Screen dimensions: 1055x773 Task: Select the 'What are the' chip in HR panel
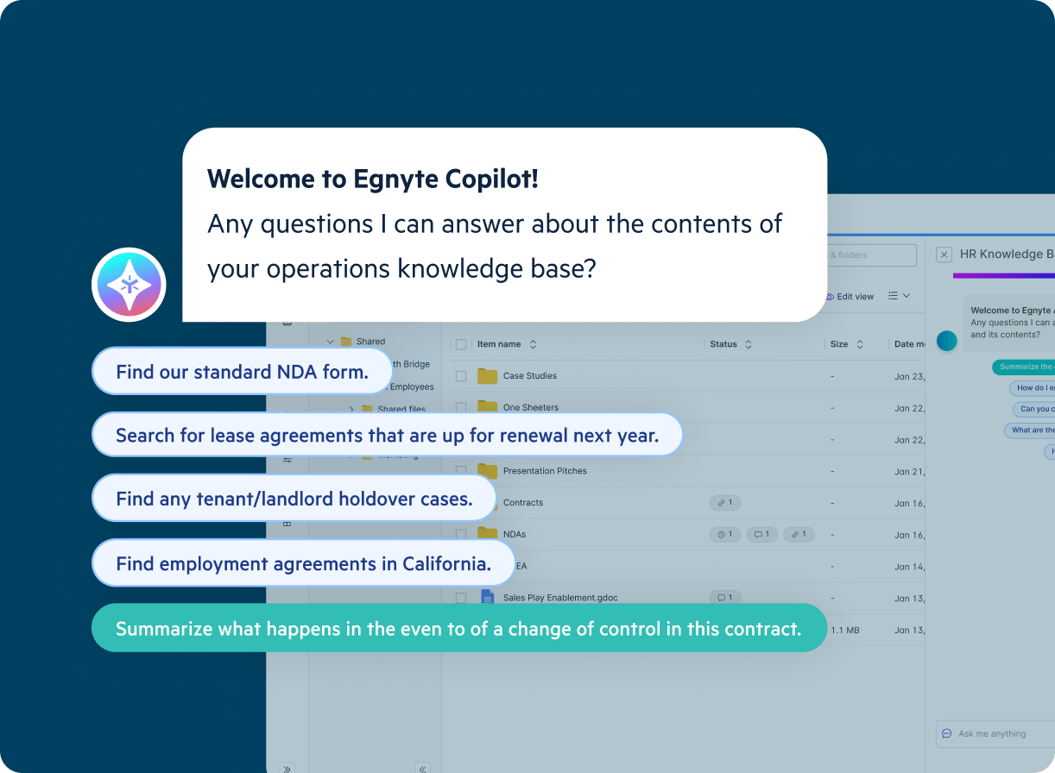[x=1030, y=430]
